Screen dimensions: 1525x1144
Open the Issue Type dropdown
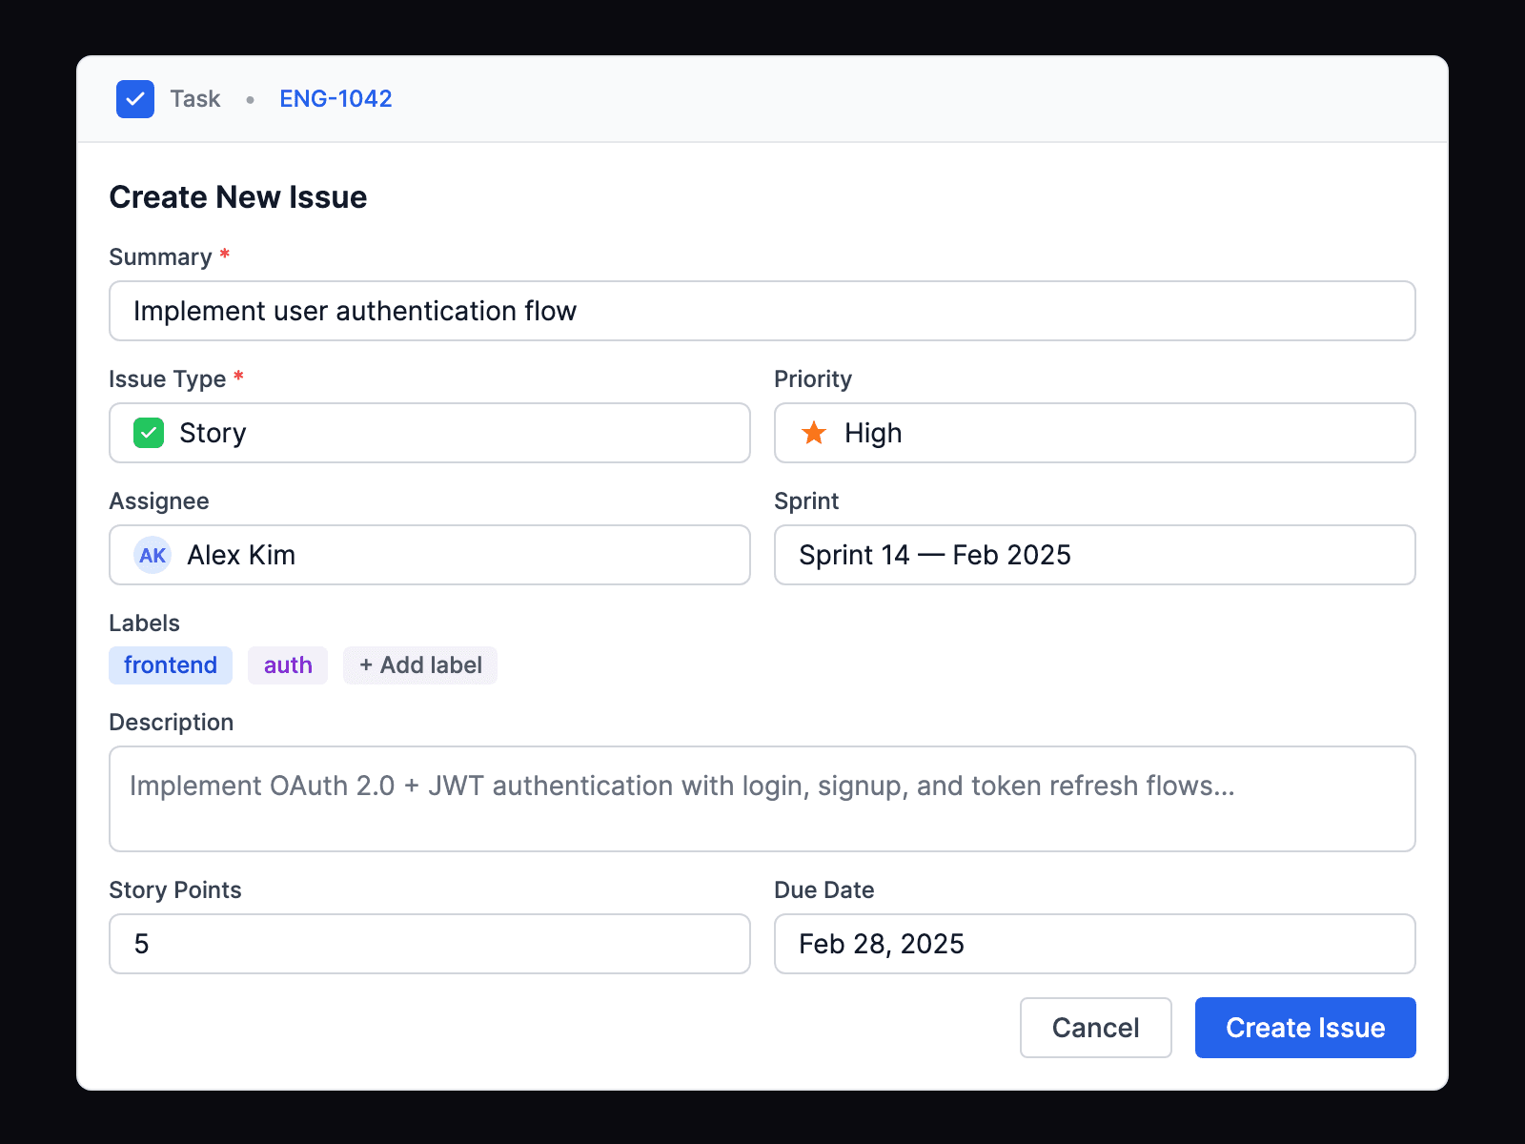tap(429, 433)
